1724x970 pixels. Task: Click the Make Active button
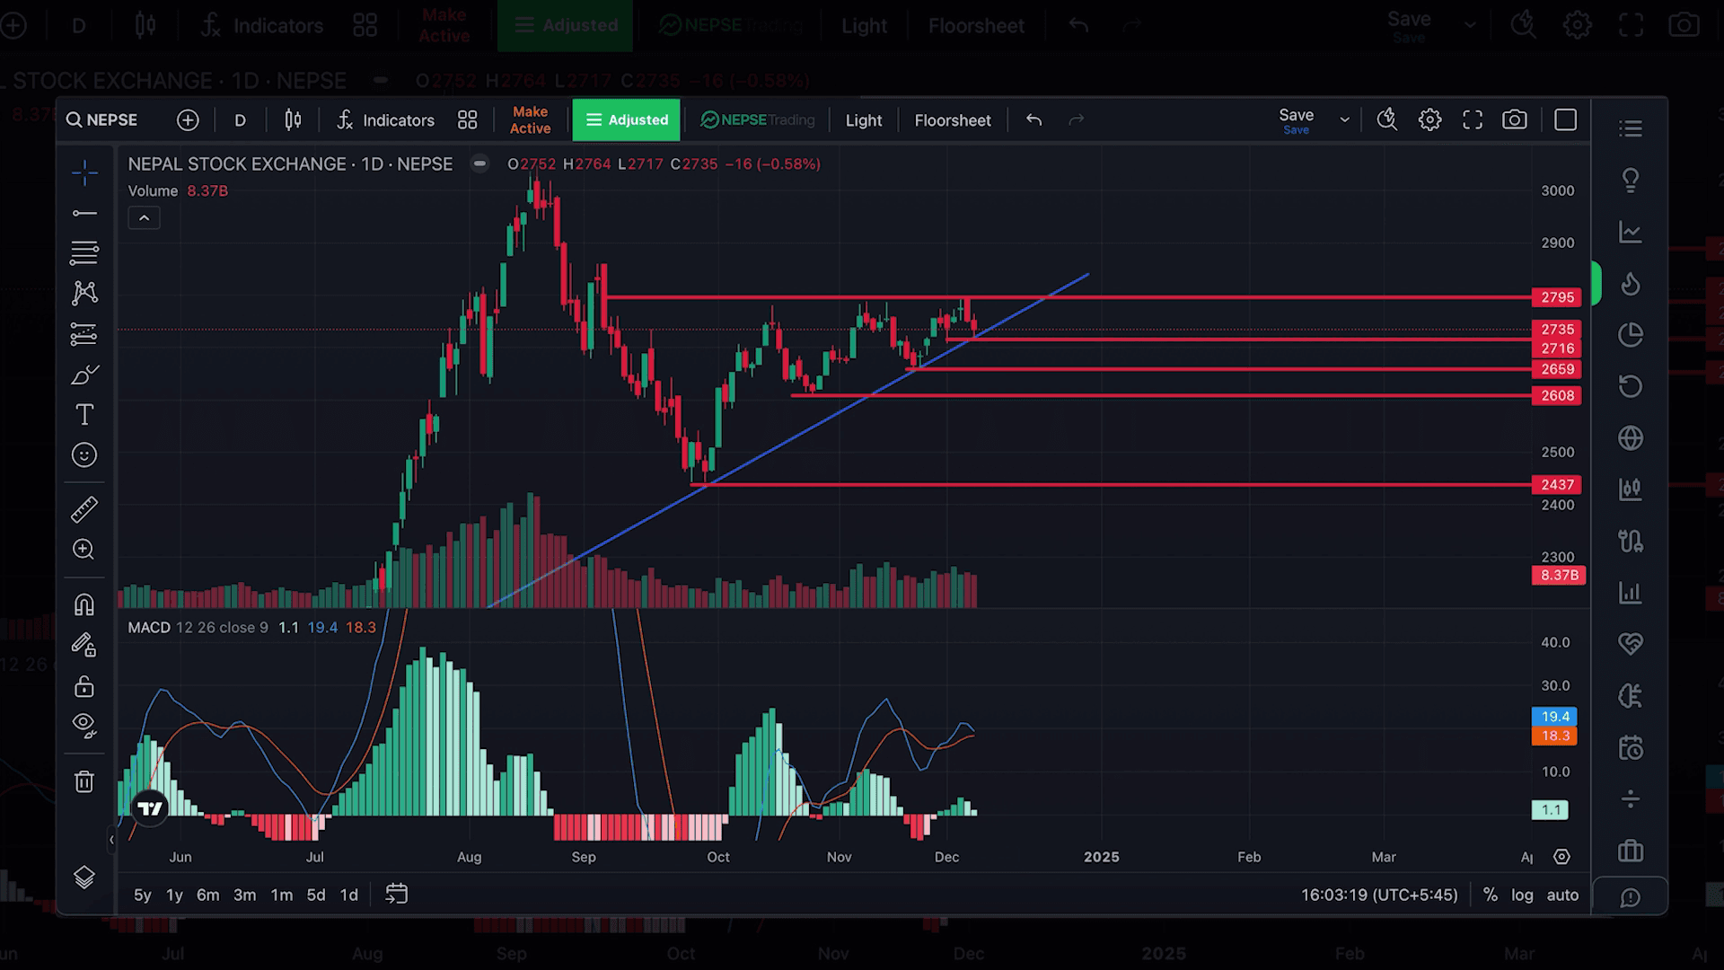(530, 120)
